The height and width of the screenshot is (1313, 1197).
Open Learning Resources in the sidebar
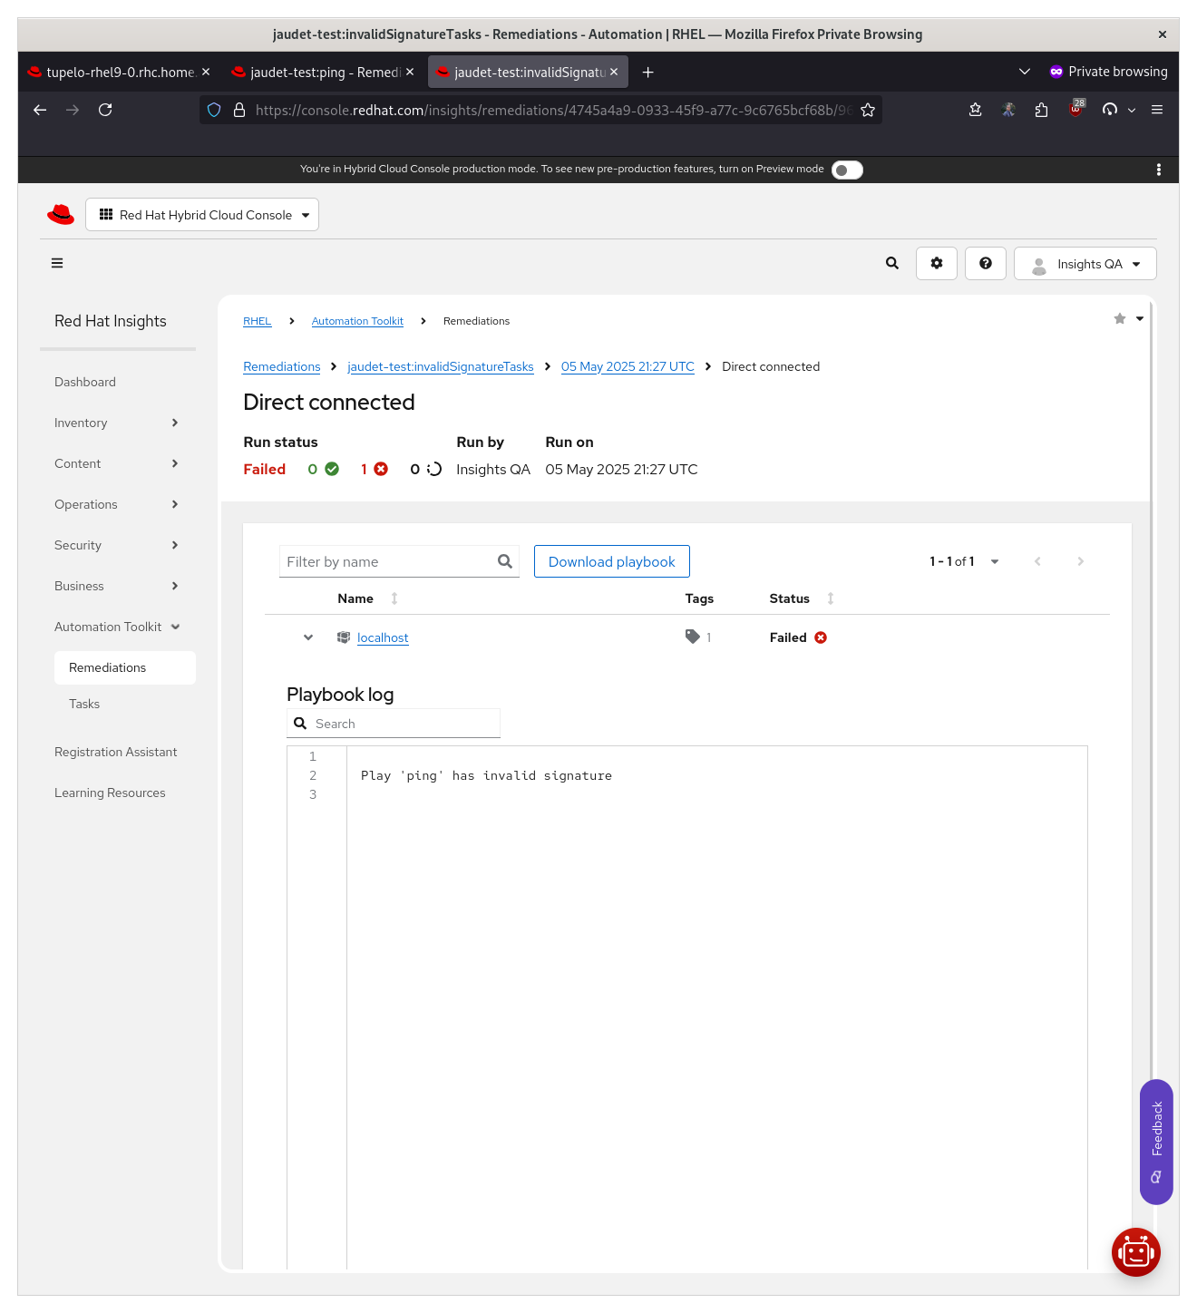pyautogui.click(x=110, y=793)
